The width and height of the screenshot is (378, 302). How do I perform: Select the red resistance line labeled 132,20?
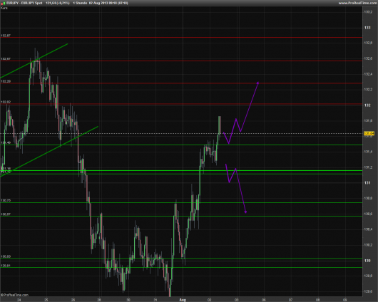coord(181,83)
